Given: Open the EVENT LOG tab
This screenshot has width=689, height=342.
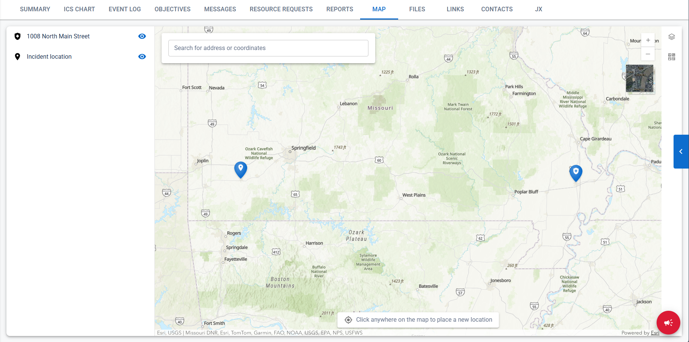Looking at the screenshot, I should point(125,9).
